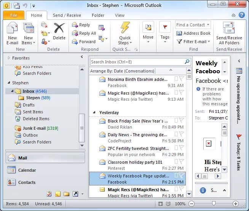The image size is (249, 211).
Task: Open the Magic Recs 9:13 AM email
Action: click(137, 96)
